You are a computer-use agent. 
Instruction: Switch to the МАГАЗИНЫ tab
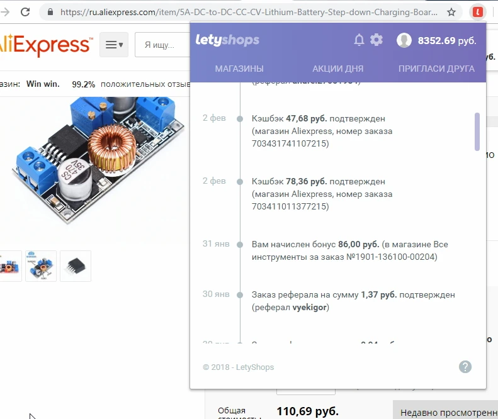tap(239, 69)
